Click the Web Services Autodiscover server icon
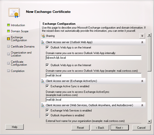The width and height of the screenshot is (154, 135). [43, 105]
